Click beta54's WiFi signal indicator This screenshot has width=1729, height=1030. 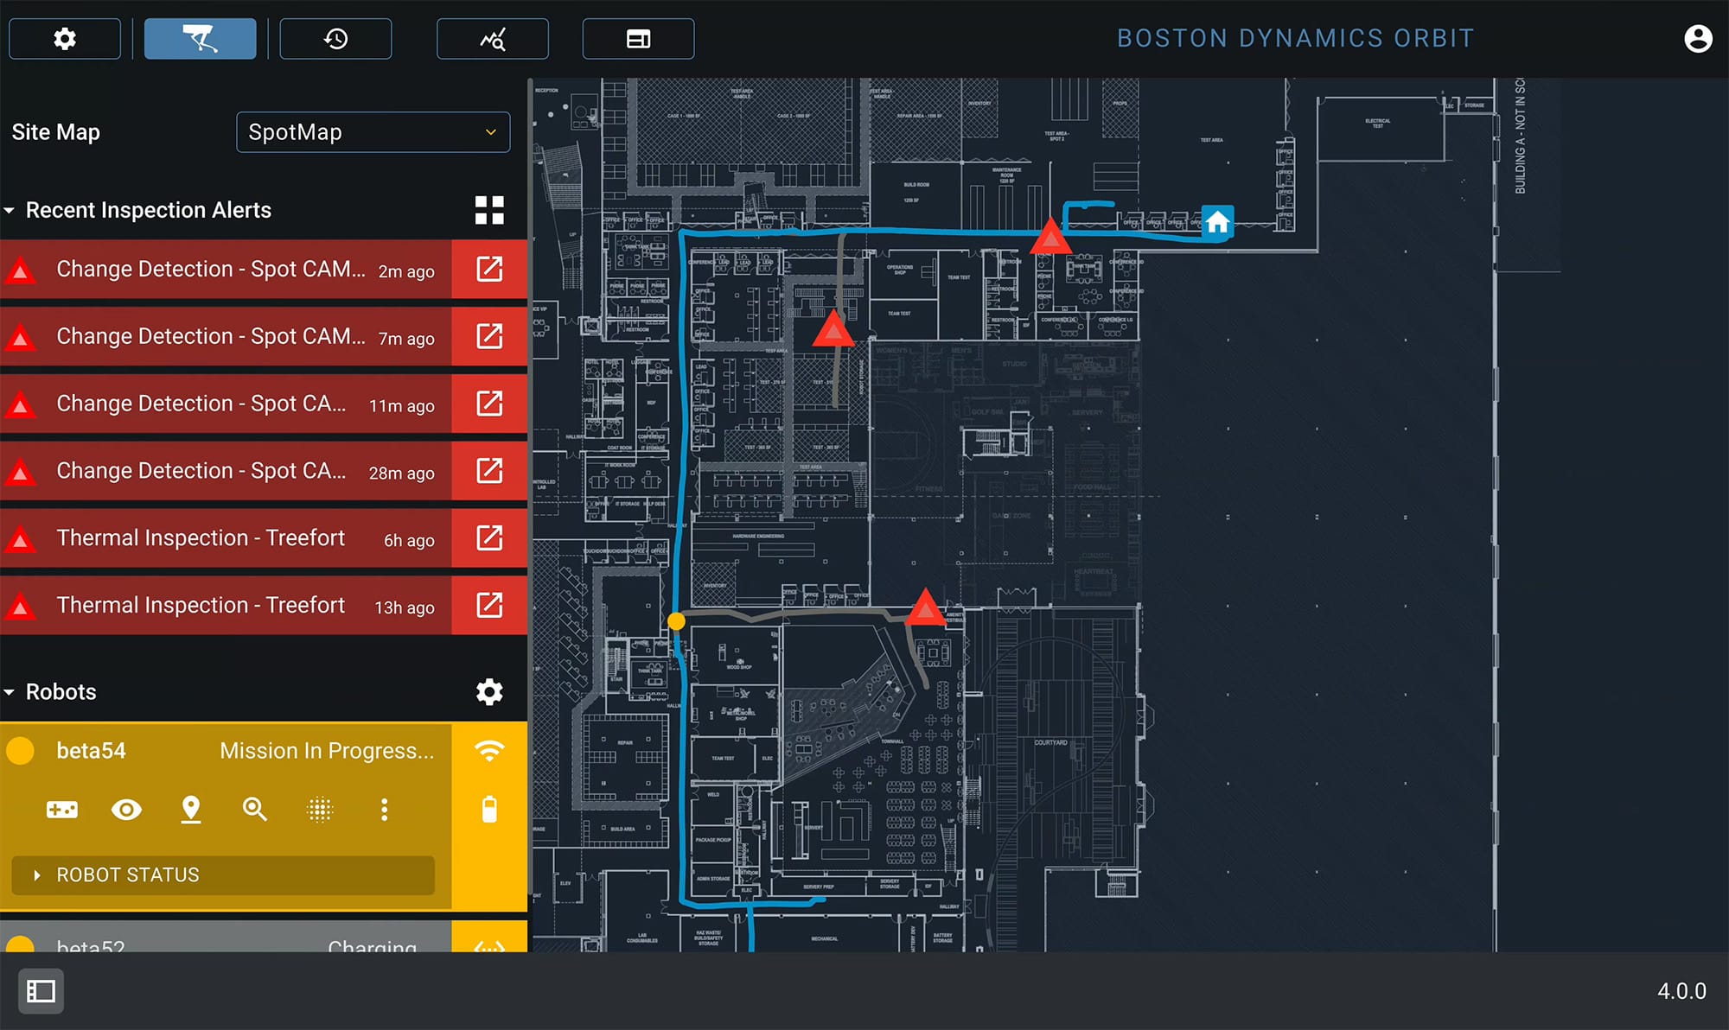point(489,750)
